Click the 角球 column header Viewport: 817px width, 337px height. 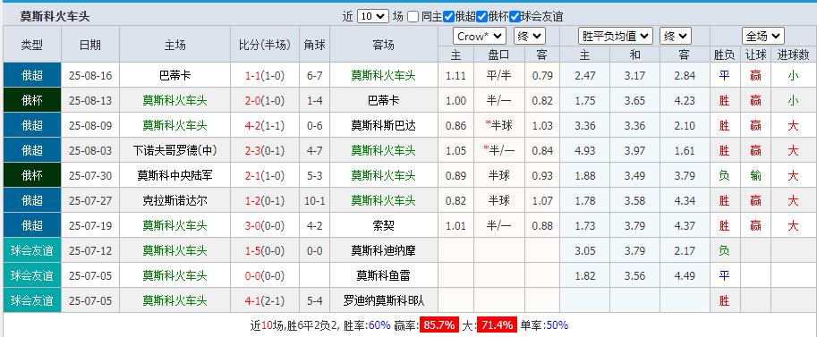click(315, 45)
